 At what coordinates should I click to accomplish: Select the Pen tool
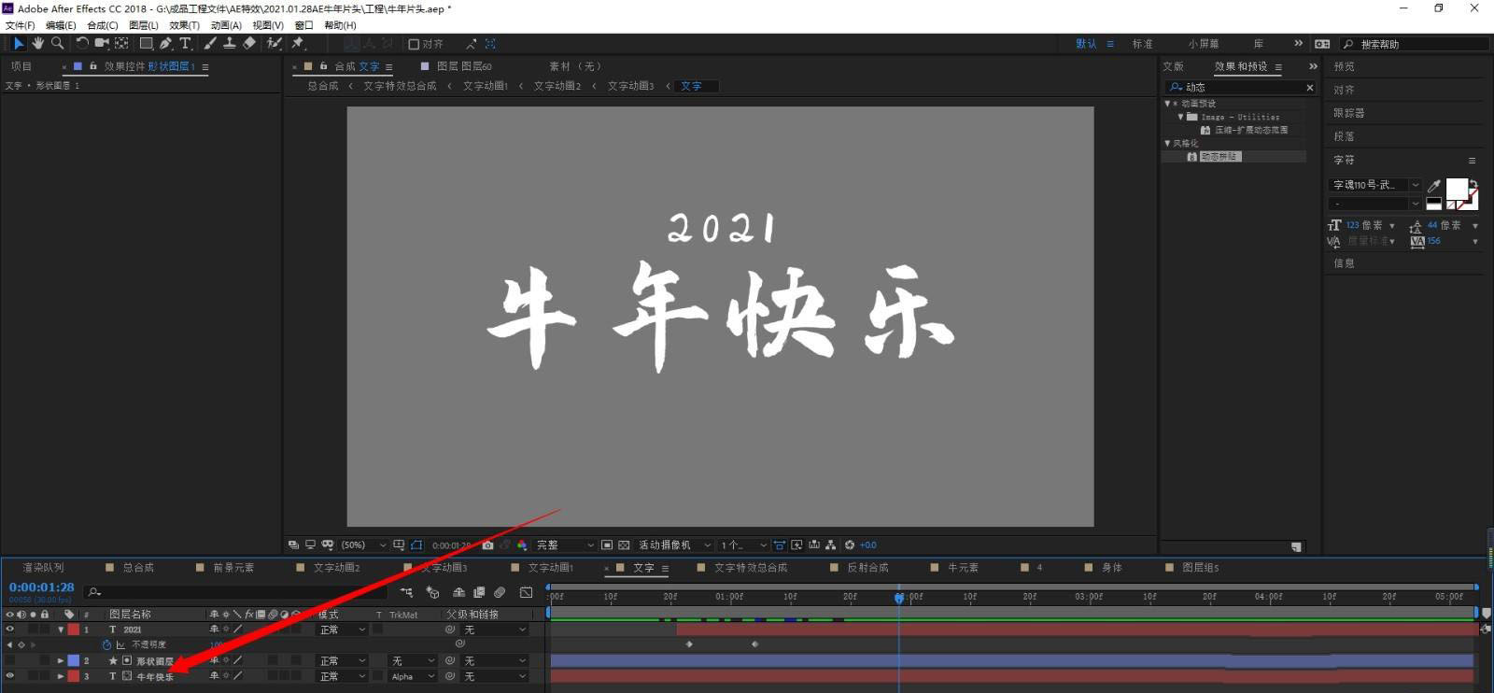(x=165, y=43)
